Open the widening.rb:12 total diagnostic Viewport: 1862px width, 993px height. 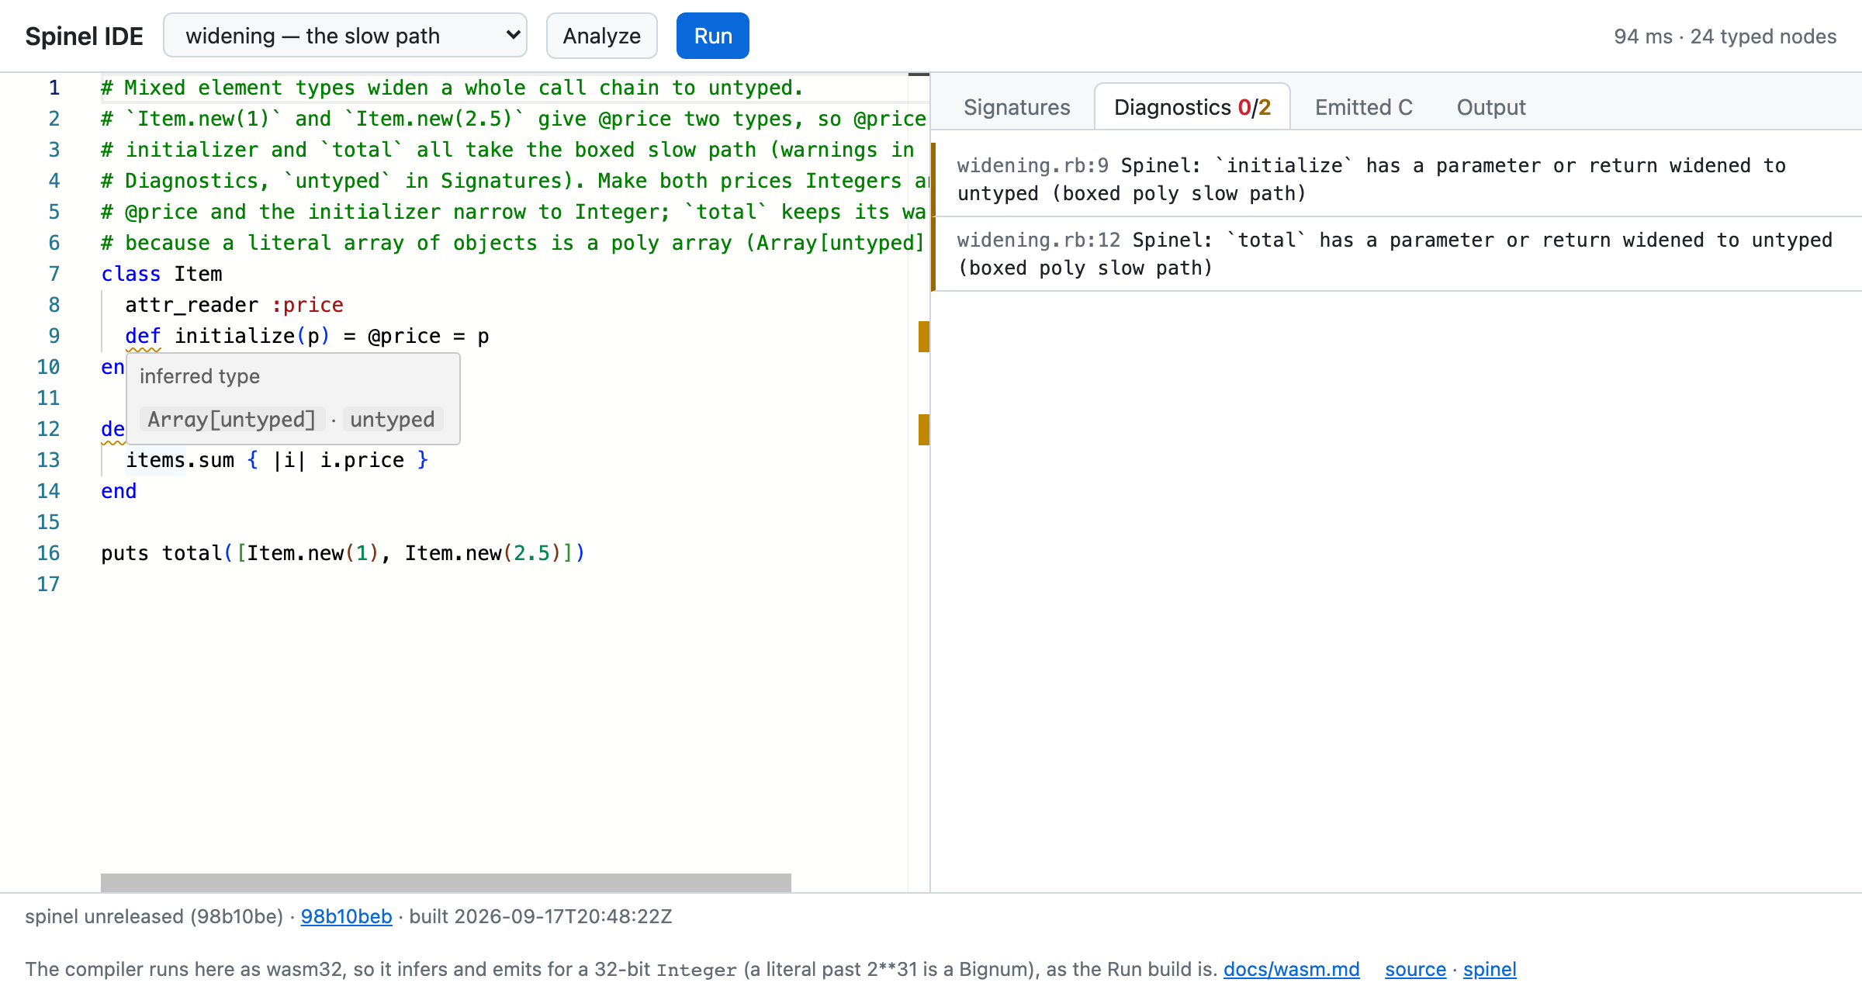(x=1396, y=254)
